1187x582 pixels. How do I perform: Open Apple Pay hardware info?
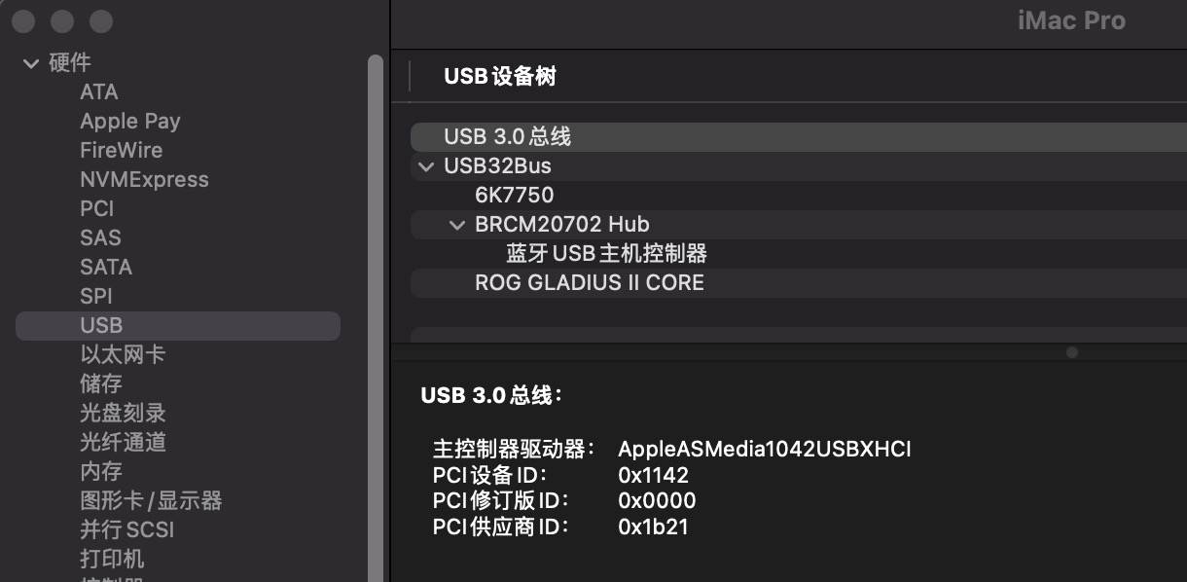click(130, 122)
